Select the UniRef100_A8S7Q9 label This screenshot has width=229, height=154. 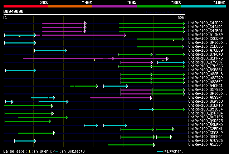[x=205, y=78]
